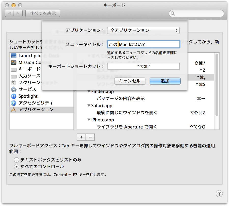Collapse the Finder.app group

89,92
